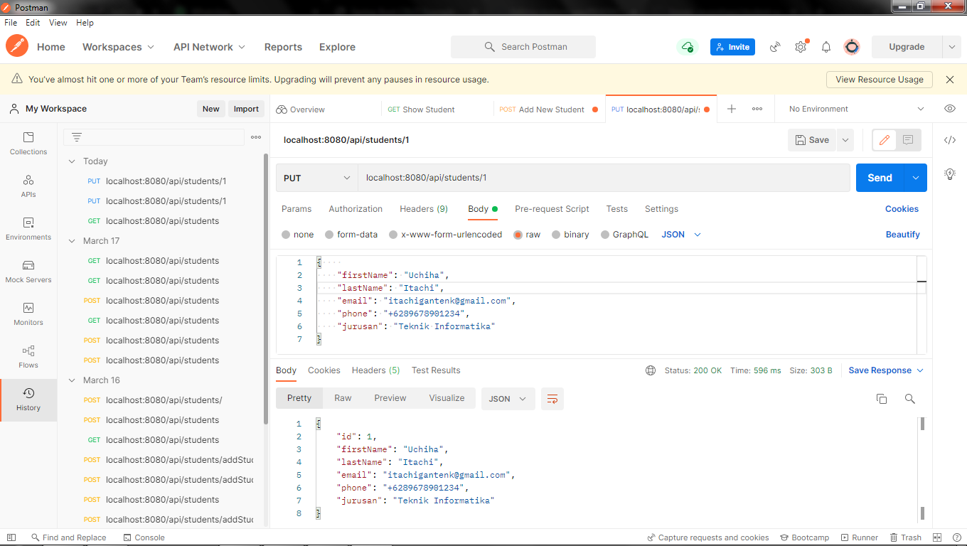Viewport: 967px width, 546px height.
Task: Select the raw body type
Action: pos(527,235)
